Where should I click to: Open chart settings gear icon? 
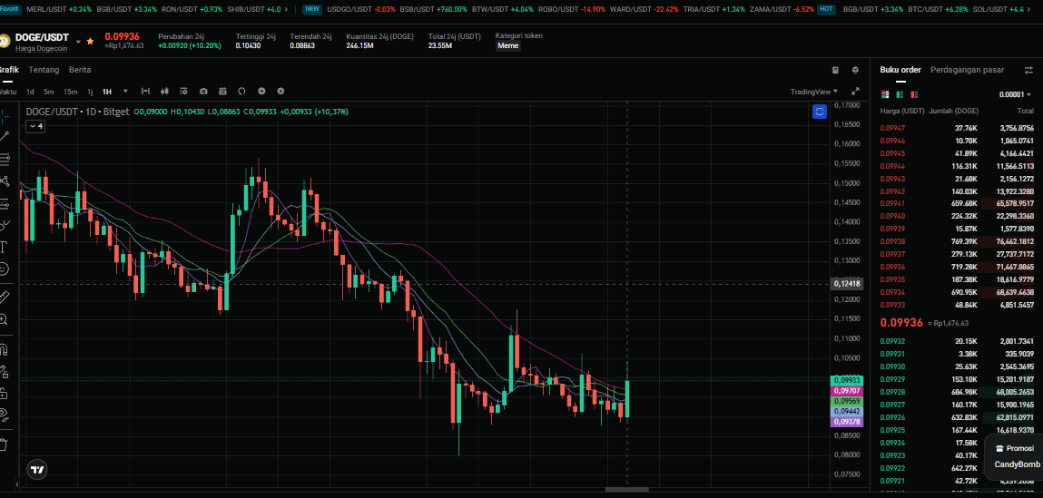[x=280, y=91]
